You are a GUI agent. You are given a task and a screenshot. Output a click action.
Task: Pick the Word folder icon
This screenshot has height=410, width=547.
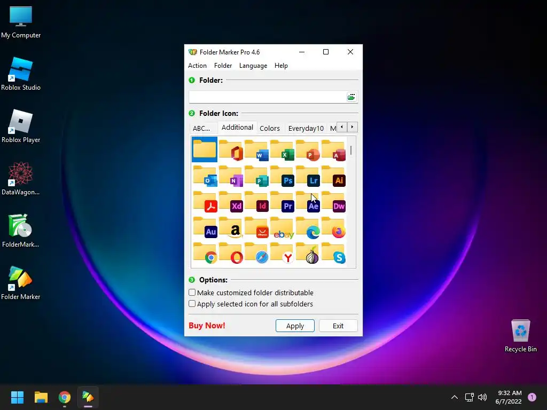(256, 150)
